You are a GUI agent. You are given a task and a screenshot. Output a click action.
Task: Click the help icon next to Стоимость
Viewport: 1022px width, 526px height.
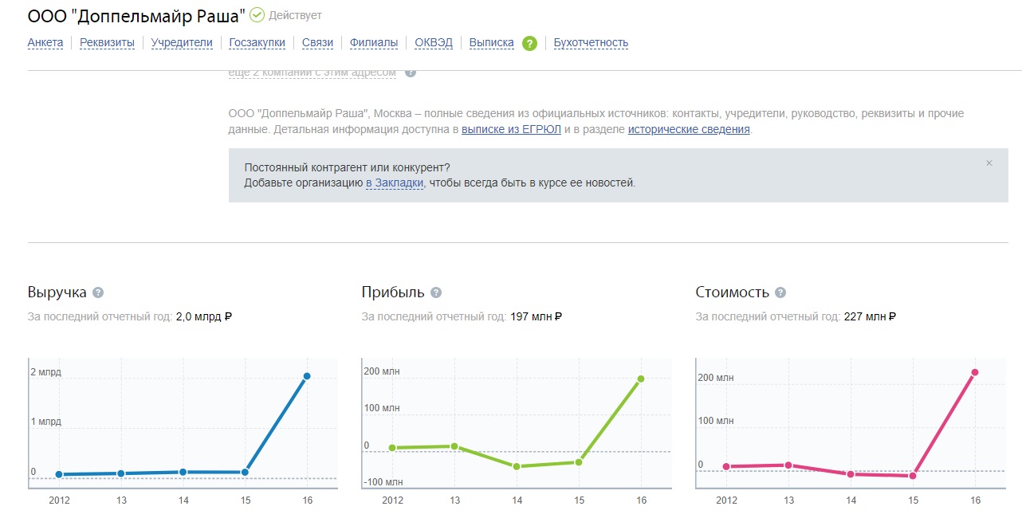pos(780,292)
